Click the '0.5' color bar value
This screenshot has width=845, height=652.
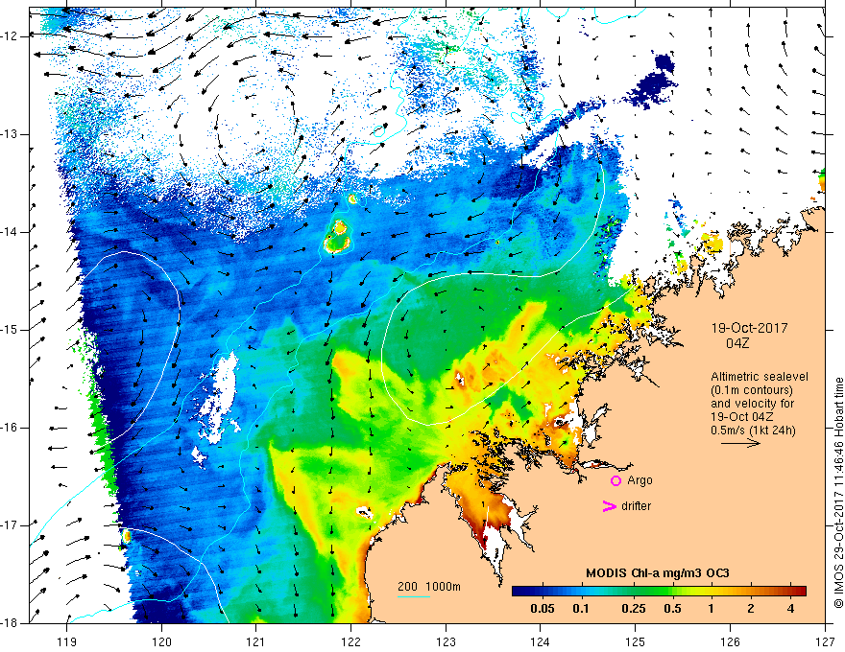[672, 609]
